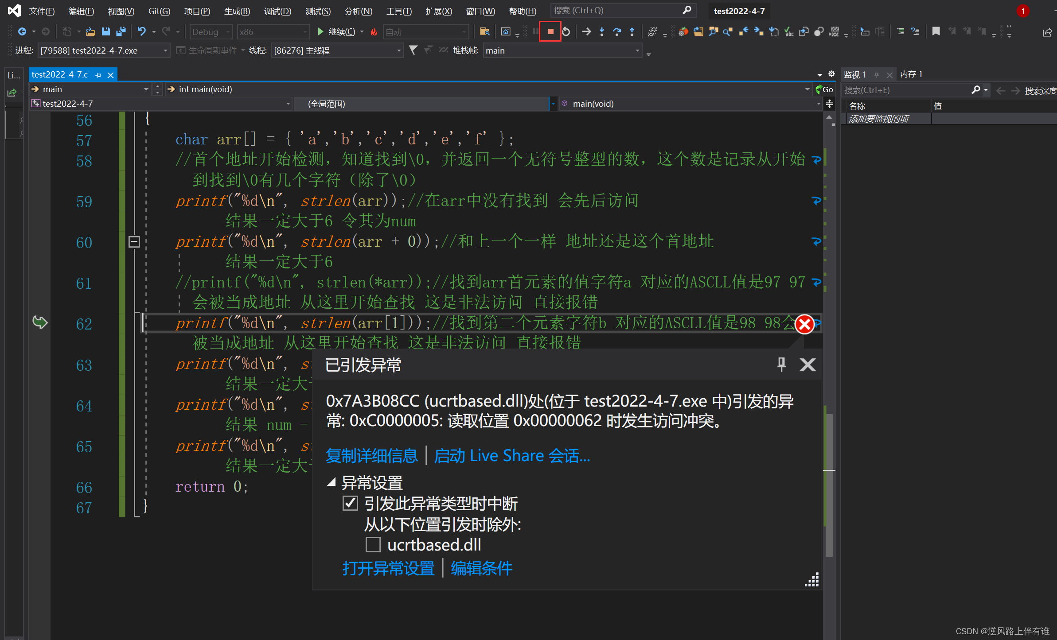This screenshot has width=1057, height=640.
Task: Click the watch window search field
Action: coord(904,90)
